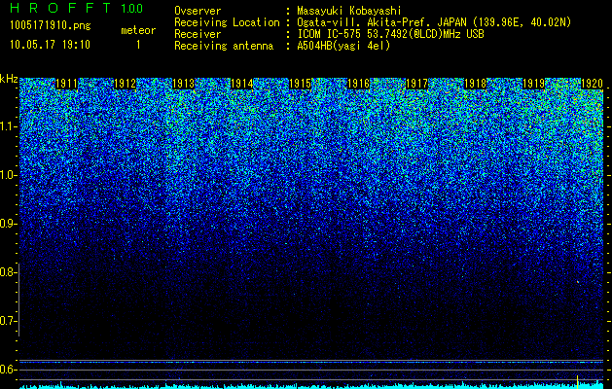Click the date stamp 10.05.17 19:10

tap(51, 45)
